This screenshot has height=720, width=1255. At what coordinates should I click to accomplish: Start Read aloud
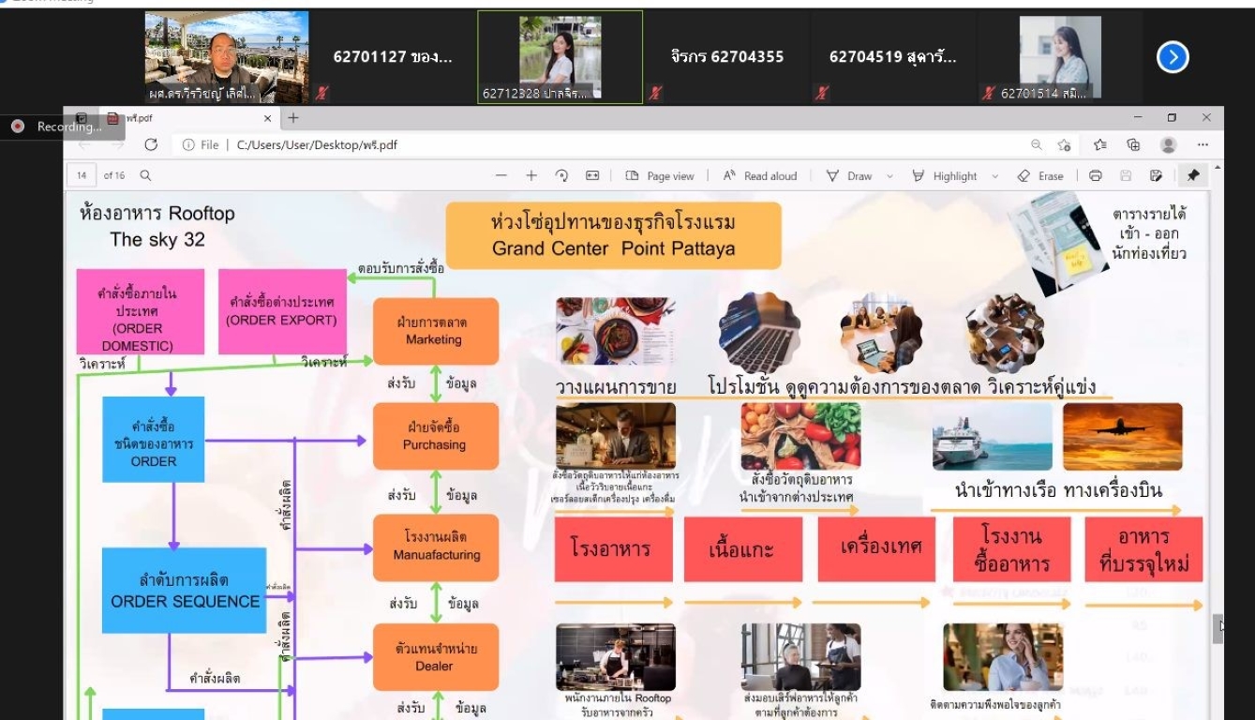point(760,175)
